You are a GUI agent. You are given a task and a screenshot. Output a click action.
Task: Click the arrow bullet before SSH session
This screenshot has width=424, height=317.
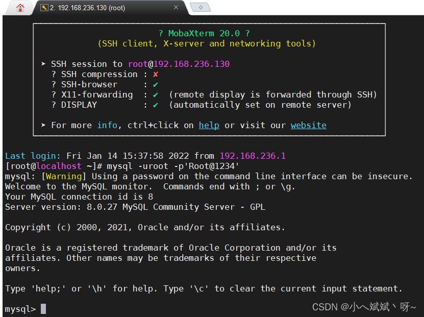coord(43,64)
